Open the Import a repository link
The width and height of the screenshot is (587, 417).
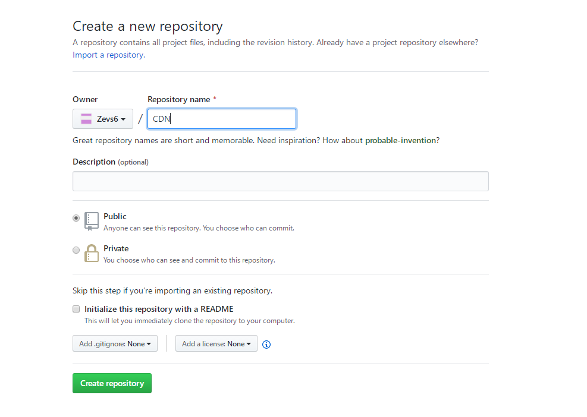click(x=108, y=55)
